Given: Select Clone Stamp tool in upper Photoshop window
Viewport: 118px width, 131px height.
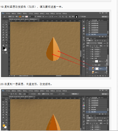Looking at the screenshot, I should pyautogui.click(x=3, y=32).
